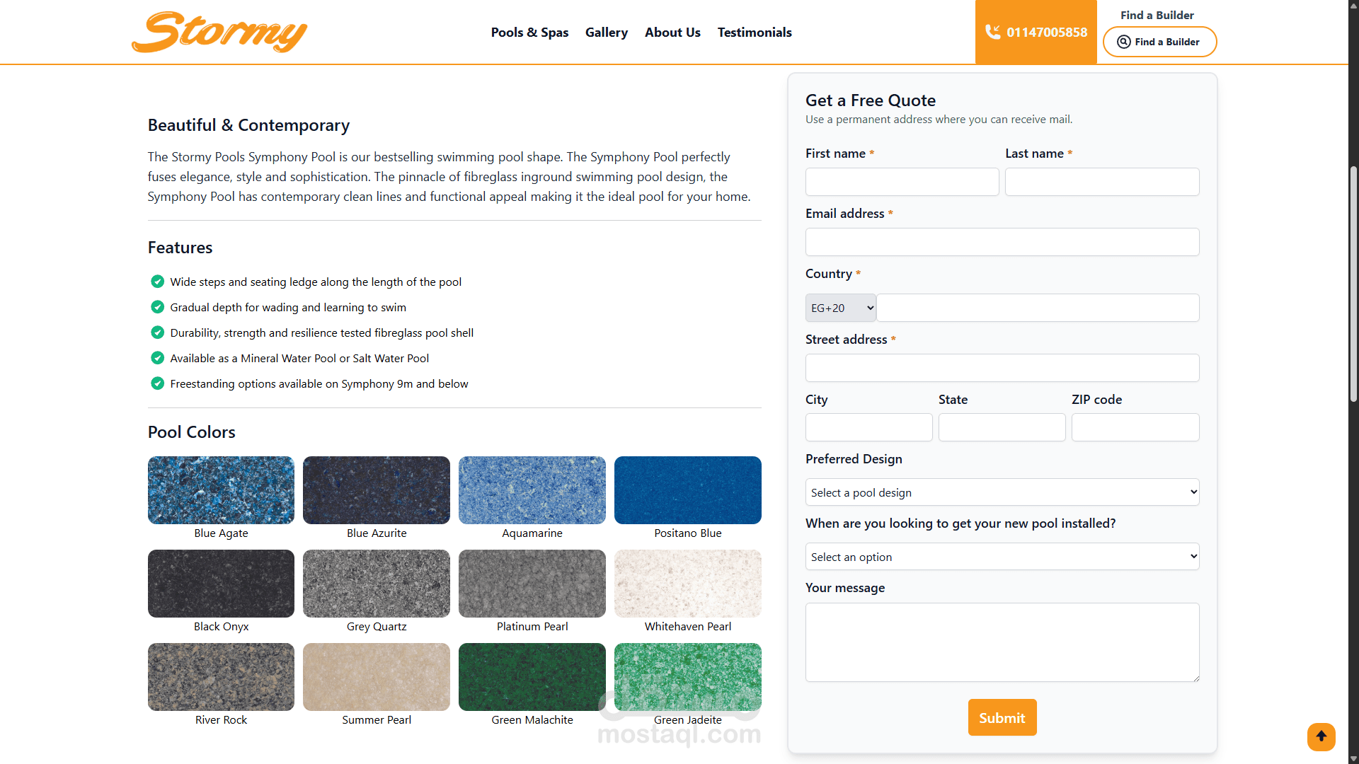
Task: Click check icon beside Freestanding options feature
Action: tap(158, 383)
